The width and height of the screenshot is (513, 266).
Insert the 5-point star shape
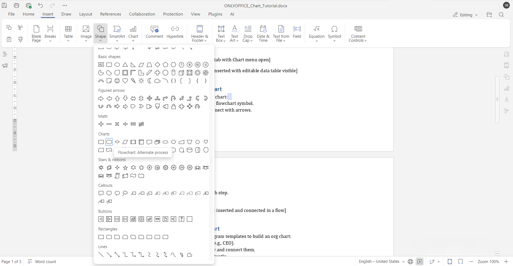pyautogui.click(x=125, y=168)
